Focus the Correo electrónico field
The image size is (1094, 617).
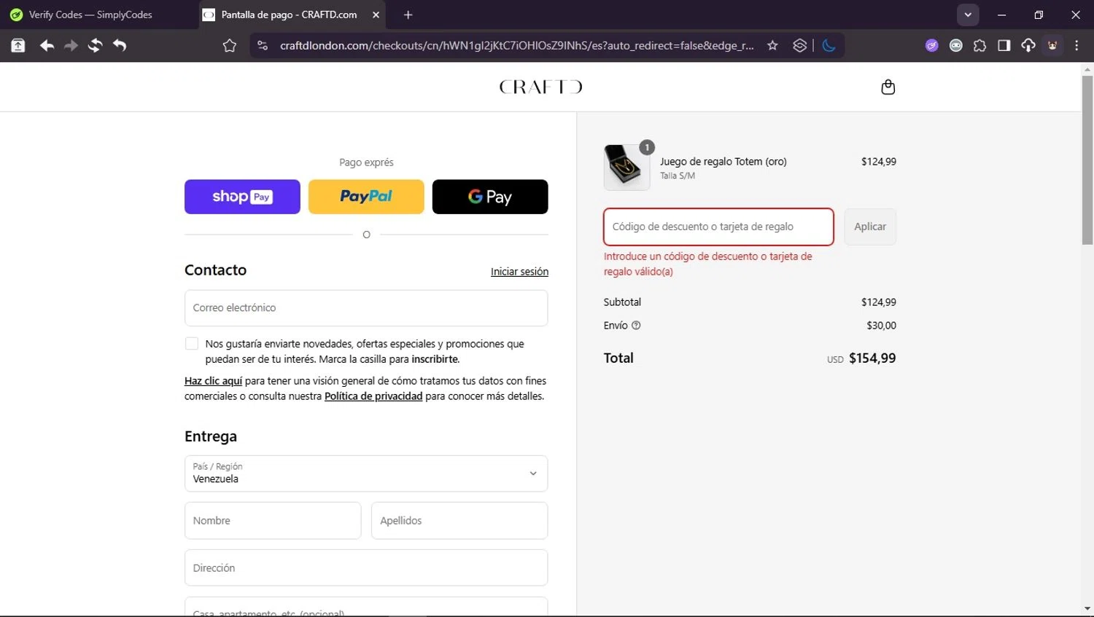(x=366, y=308)
